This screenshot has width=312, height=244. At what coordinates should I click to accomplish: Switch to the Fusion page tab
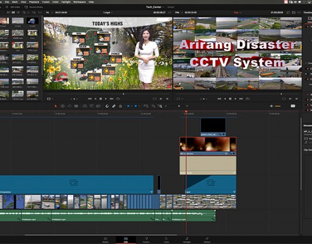146,240
